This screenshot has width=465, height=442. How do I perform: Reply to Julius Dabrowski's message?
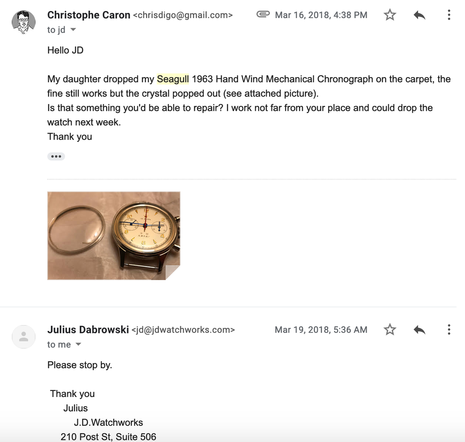click(419, 330)
